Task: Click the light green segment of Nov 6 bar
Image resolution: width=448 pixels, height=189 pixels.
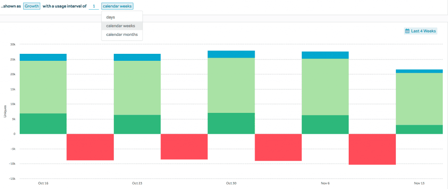Action: [325, 87]
